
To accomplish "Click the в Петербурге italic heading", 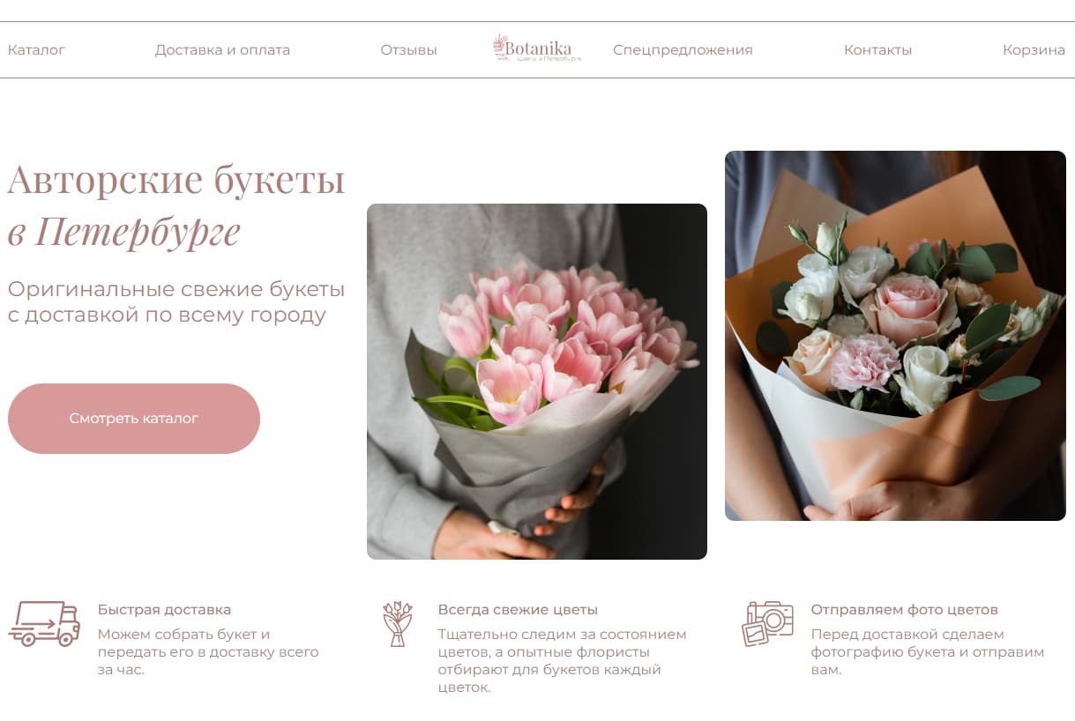I will tap(124, 233).
